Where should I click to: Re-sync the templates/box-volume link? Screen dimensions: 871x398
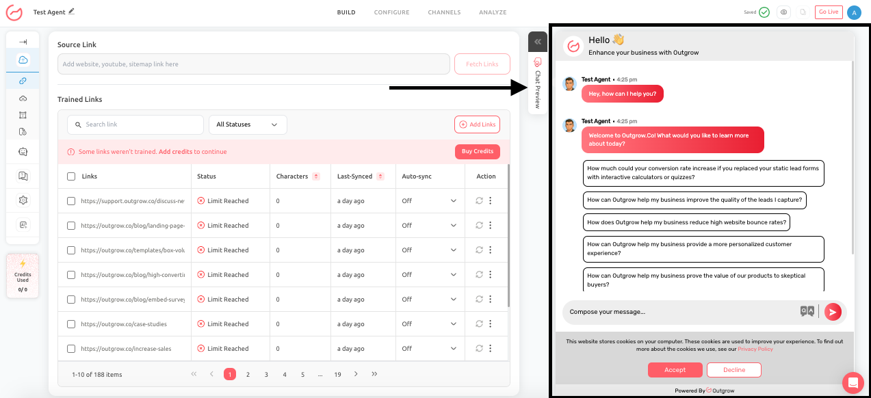480,250
